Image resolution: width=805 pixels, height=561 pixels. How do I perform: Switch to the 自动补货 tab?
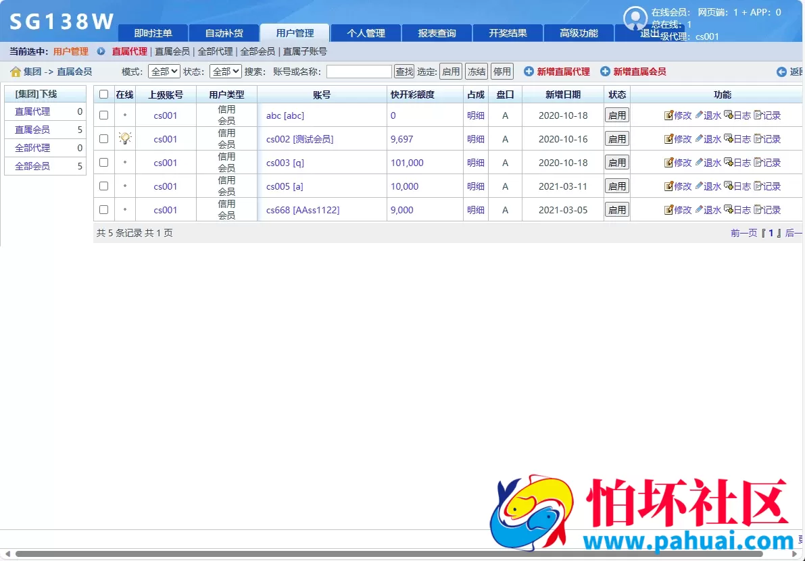click(x=224, y=33)
